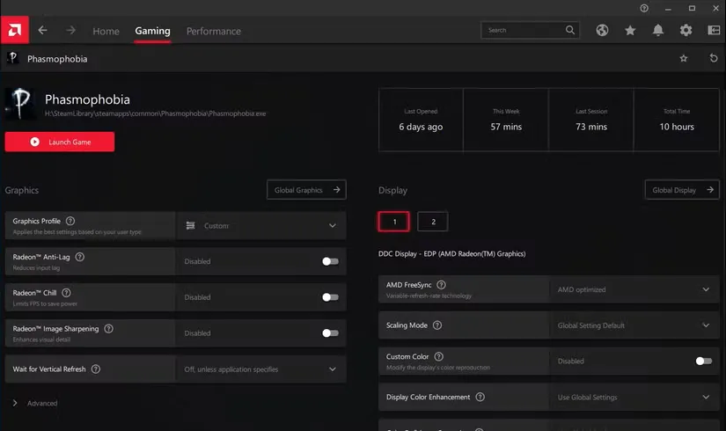726x431 pixels.
Task: Enable Radeon Chill switch
Action: (x=330, y=297)
